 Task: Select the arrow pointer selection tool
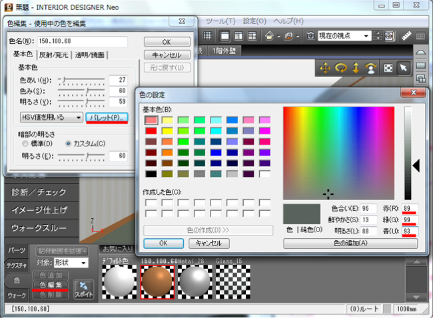(402, 68)
